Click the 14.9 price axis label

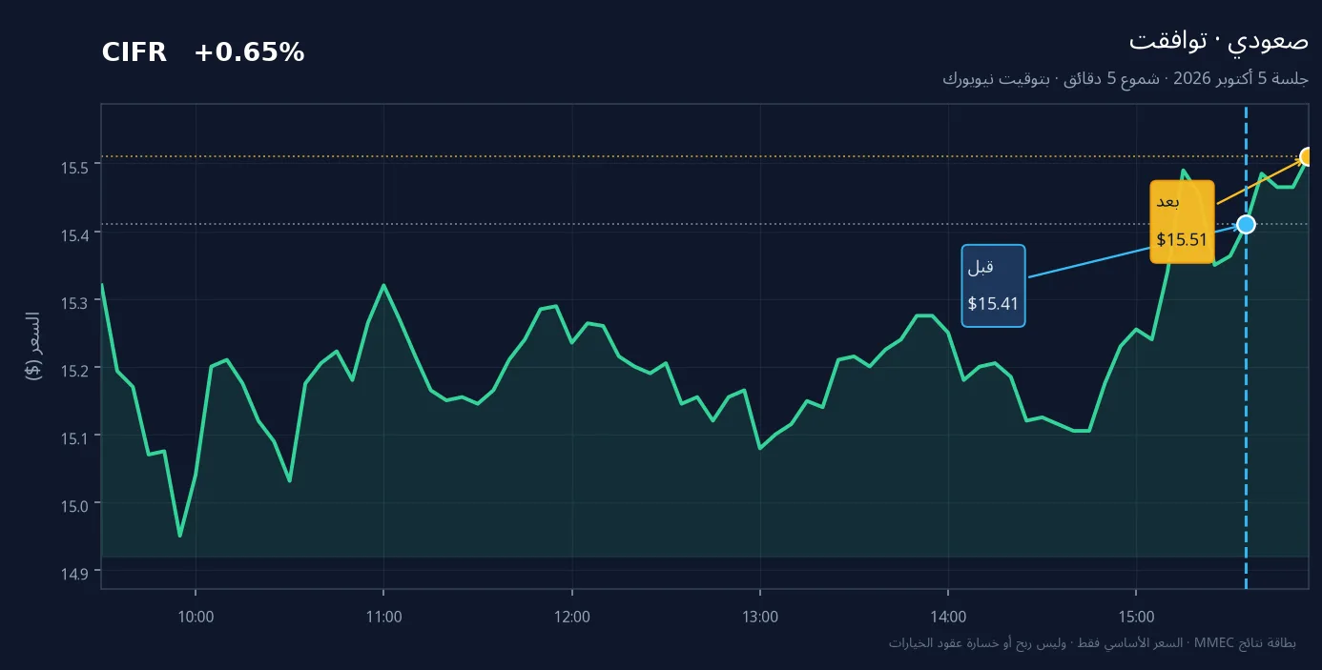click(x=74, y=572)
